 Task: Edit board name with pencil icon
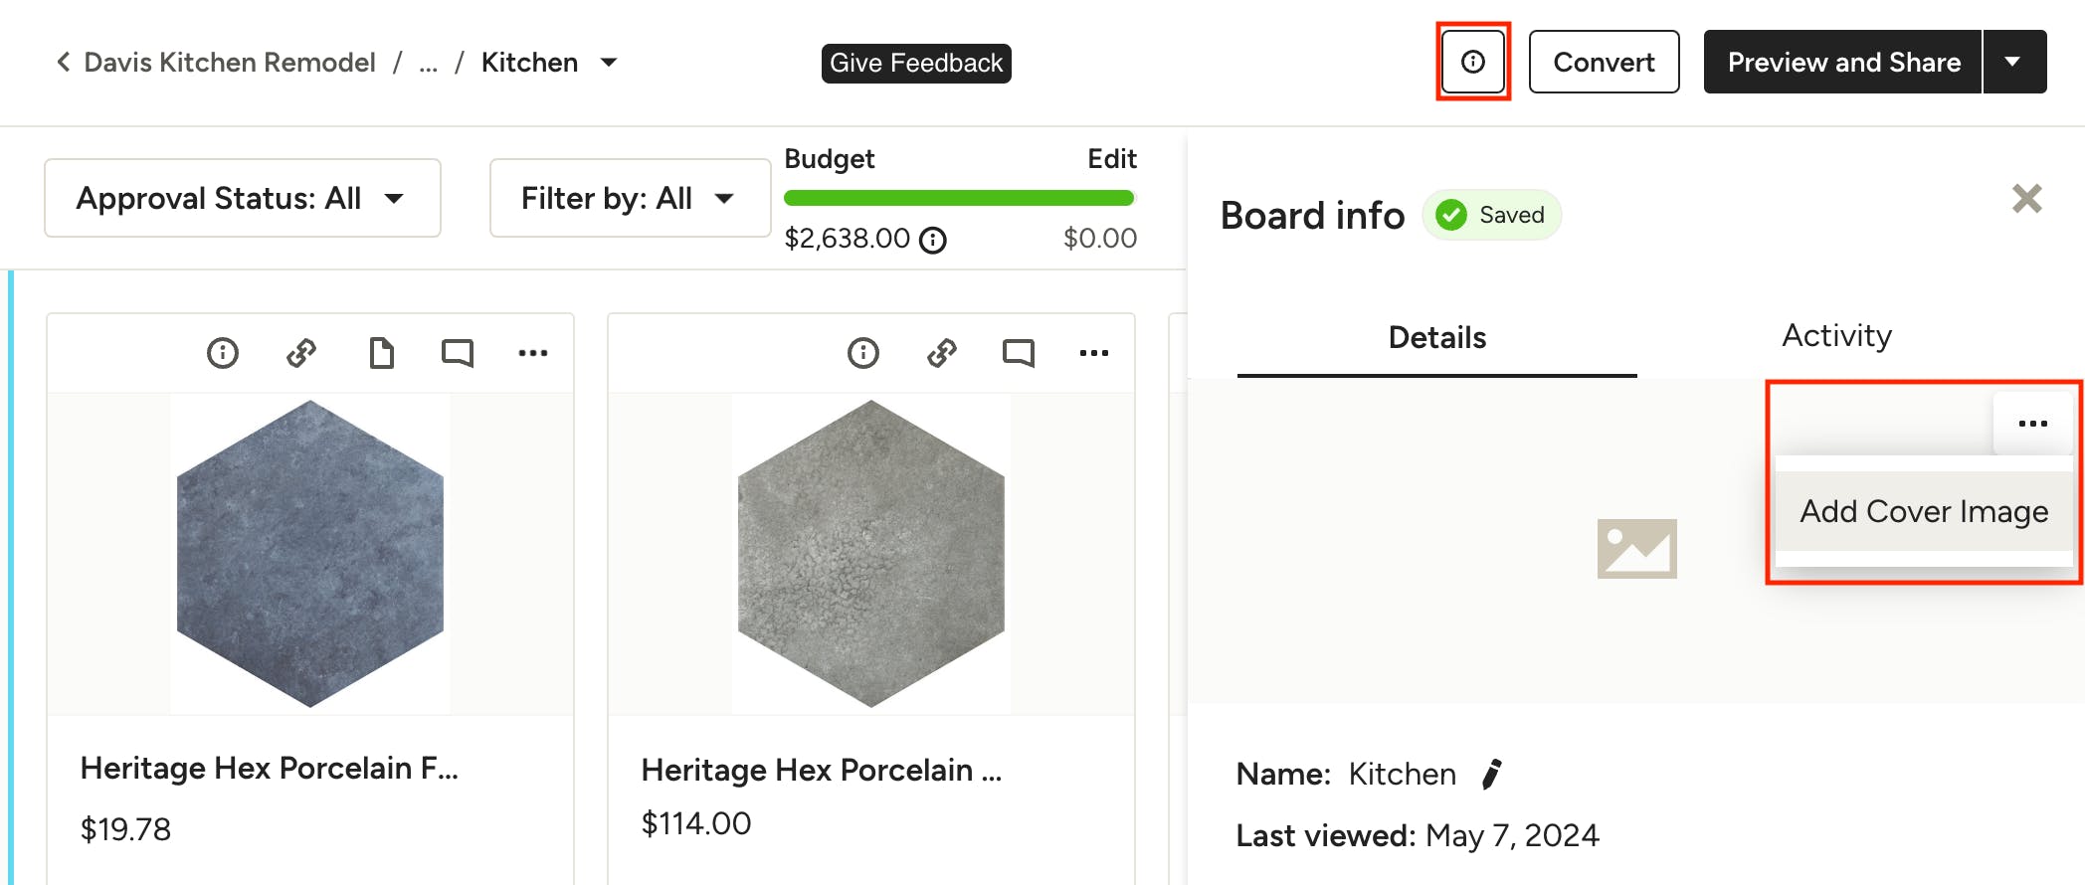pyautogui.click(x=1491, y=774)
